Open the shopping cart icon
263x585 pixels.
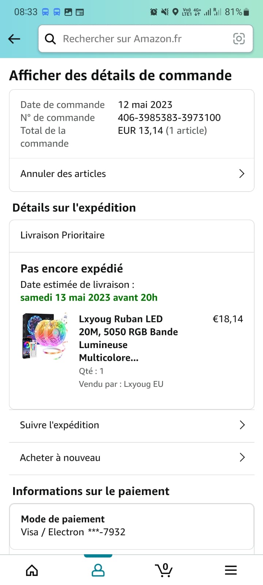[x=164, y=570]
